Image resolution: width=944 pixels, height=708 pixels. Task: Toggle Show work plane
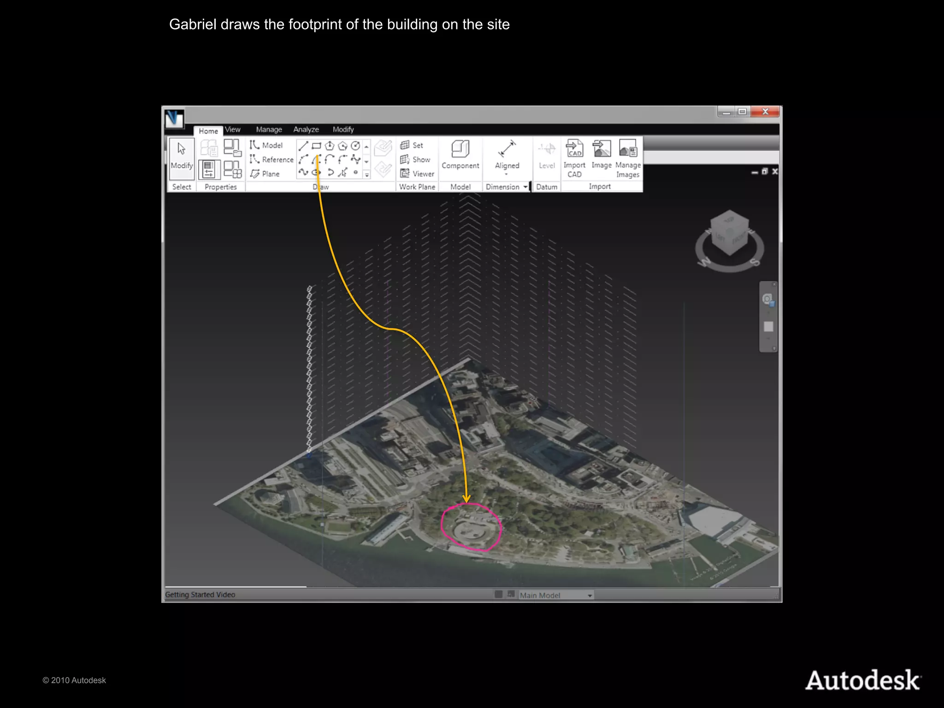point(415,159)
